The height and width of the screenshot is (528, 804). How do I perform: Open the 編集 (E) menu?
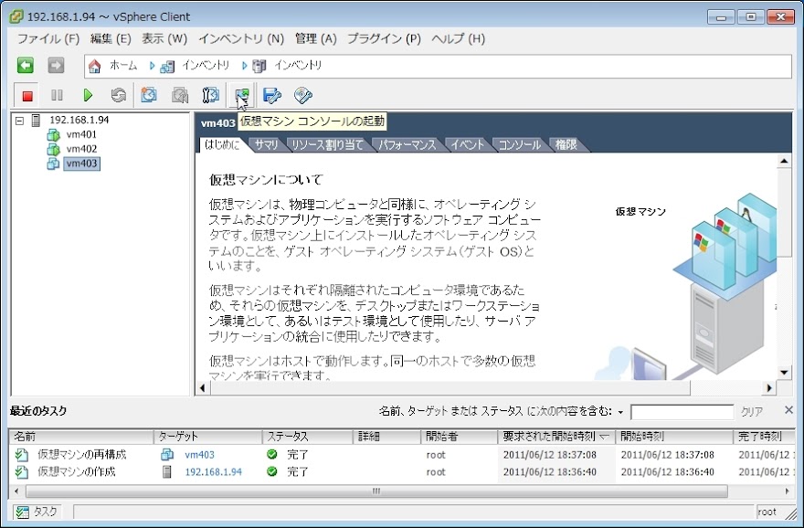coord(111,39)
